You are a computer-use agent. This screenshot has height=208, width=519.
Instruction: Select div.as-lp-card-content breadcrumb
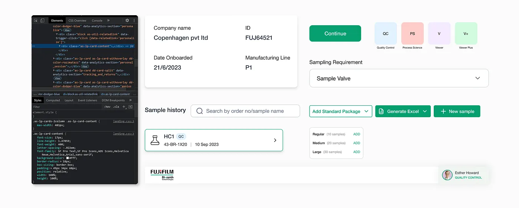(x=115, y=94)
